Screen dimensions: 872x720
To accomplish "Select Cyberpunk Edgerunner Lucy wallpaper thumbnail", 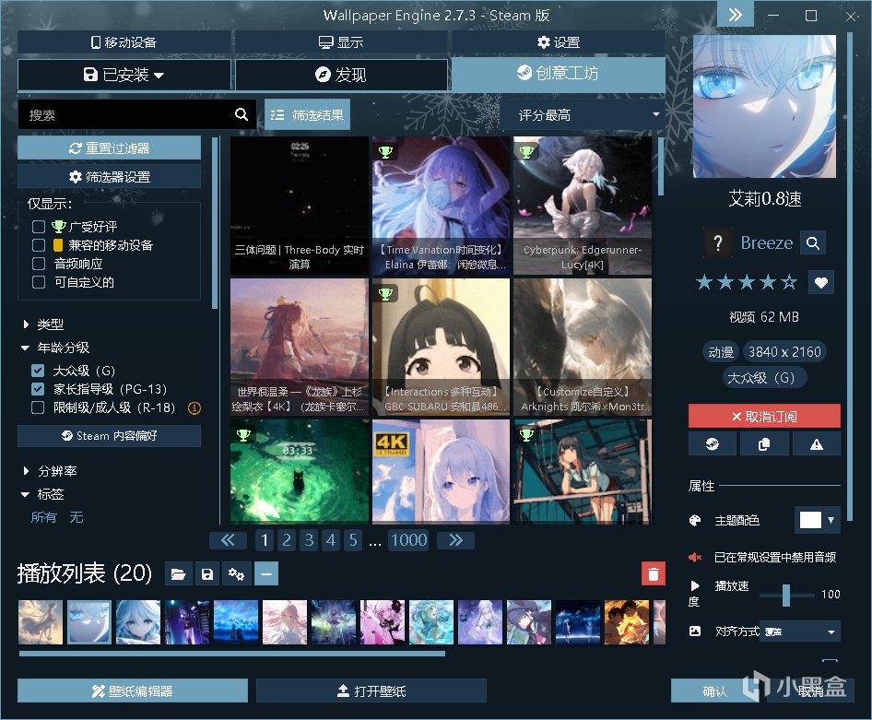I will coord(583,206).
